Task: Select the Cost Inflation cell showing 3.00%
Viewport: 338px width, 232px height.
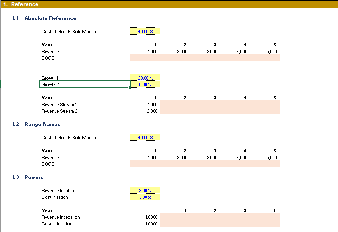Action: coord(145,197)
